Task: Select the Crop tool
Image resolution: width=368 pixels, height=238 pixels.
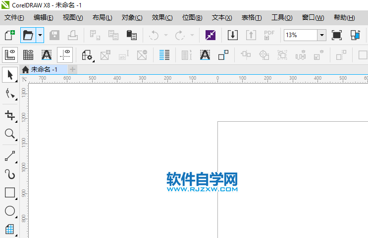Action: point(10,115)
